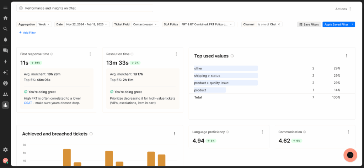Open the floating chat support widget

click(350, 155)
